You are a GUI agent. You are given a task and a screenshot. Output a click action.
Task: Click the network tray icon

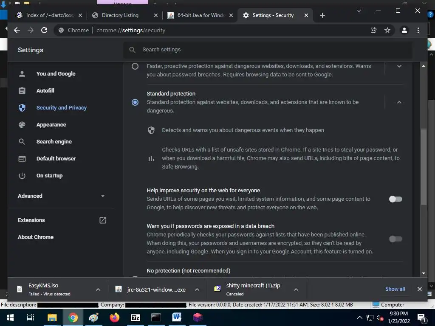[x=370, y=318]
